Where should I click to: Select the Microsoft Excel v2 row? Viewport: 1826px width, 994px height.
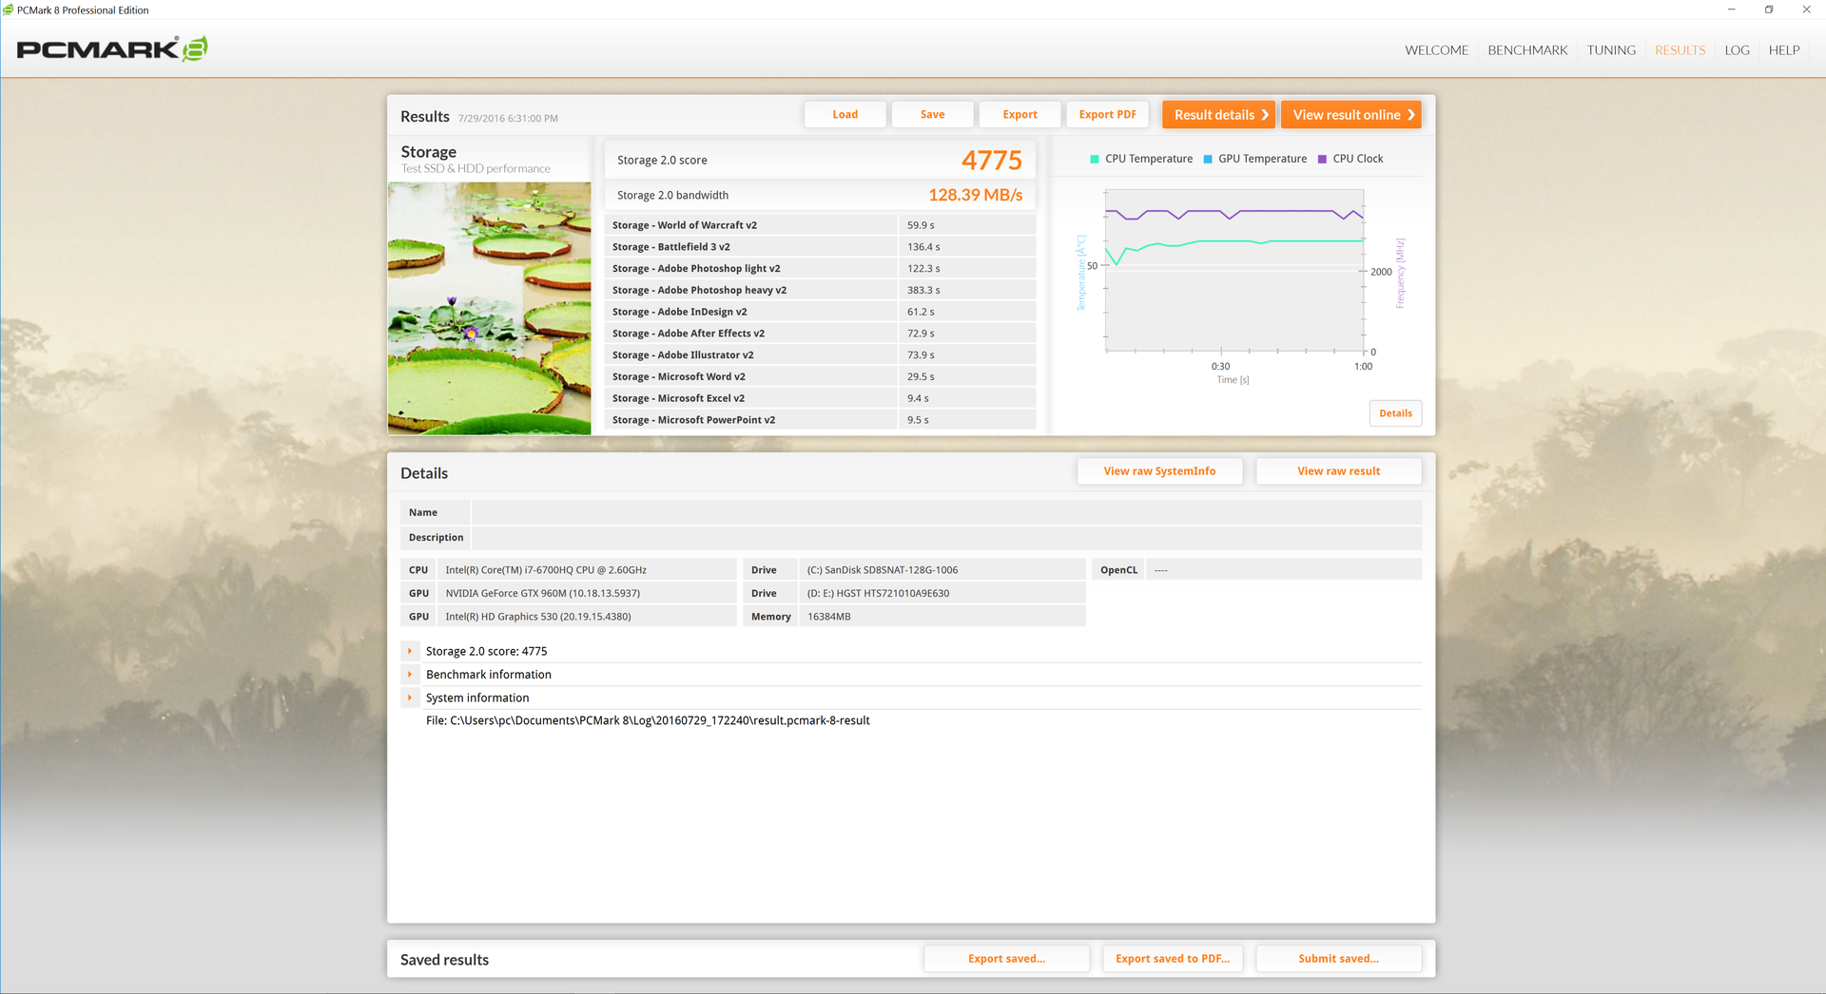click(820, 398)
